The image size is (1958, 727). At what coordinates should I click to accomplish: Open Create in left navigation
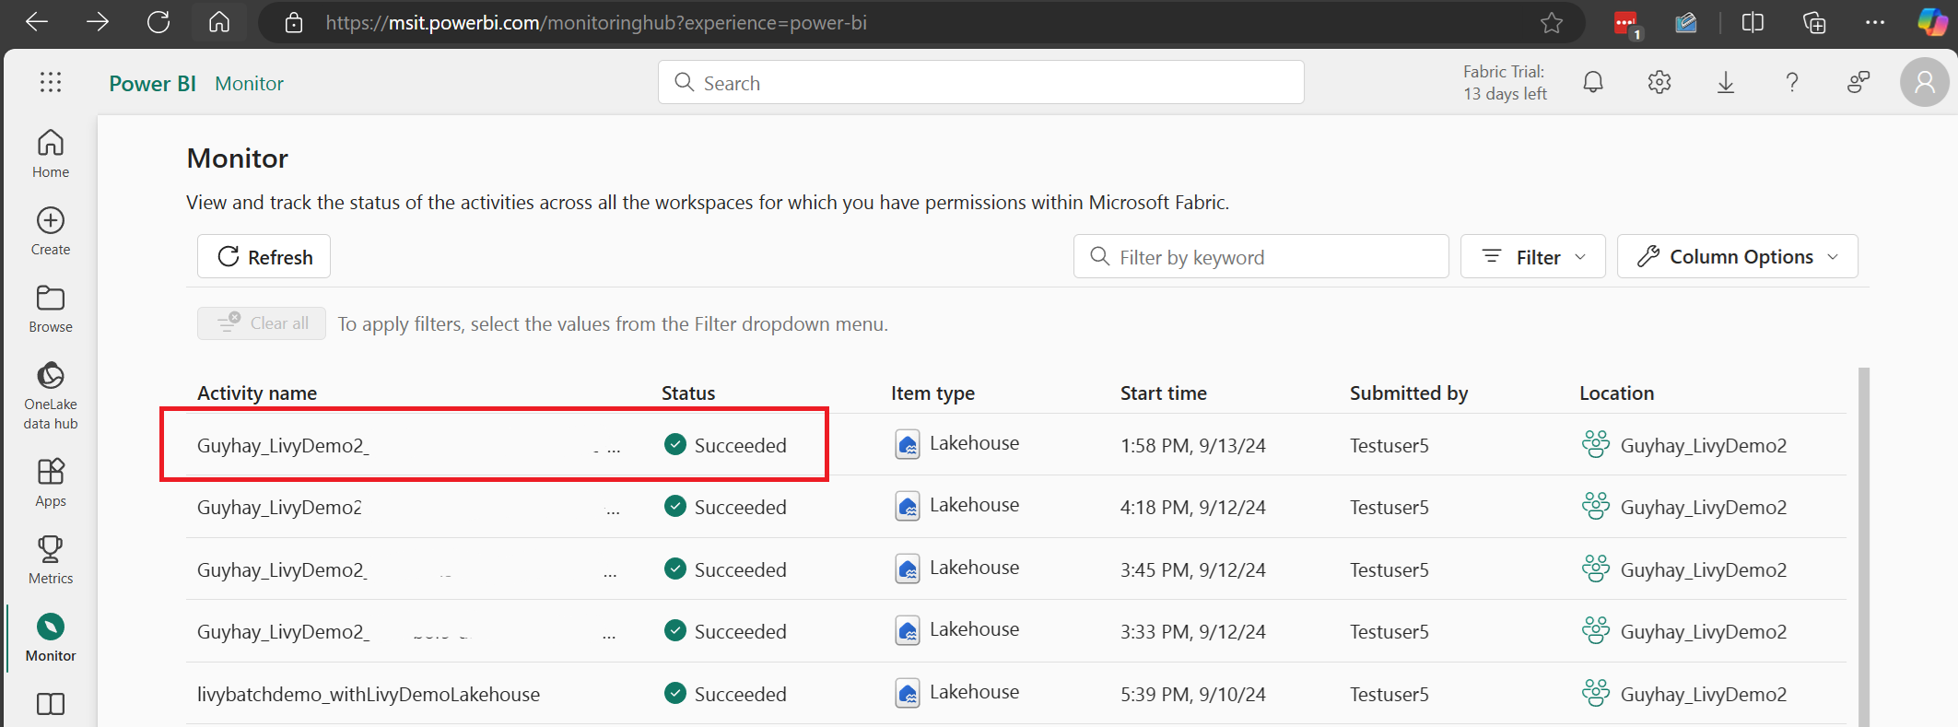(51, 231)
